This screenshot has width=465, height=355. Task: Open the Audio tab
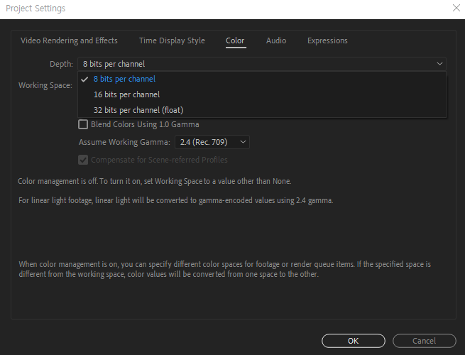point(276,40)
